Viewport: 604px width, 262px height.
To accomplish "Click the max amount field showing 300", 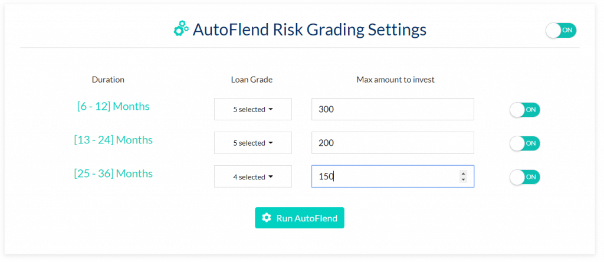I will [x=392, y=109].
